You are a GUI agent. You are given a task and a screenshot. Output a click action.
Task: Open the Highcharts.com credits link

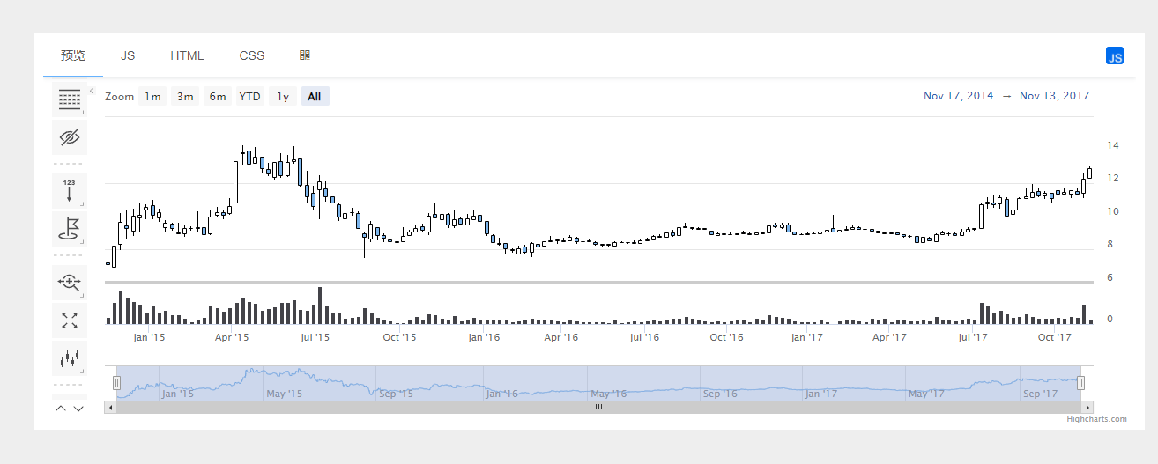coord(1096,419)
